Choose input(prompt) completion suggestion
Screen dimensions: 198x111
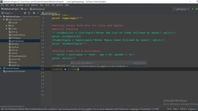coord(108,63)
